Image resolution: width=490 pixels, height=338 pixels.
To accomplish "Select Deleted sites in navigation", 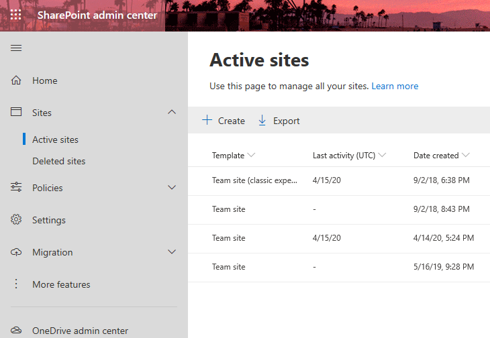I will point(59,161).
